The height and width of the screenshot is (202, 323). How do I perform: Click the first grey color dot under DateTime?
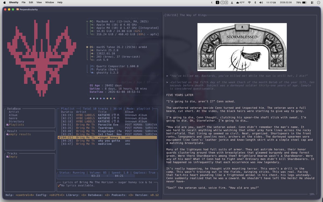click(x=90, y=98)
